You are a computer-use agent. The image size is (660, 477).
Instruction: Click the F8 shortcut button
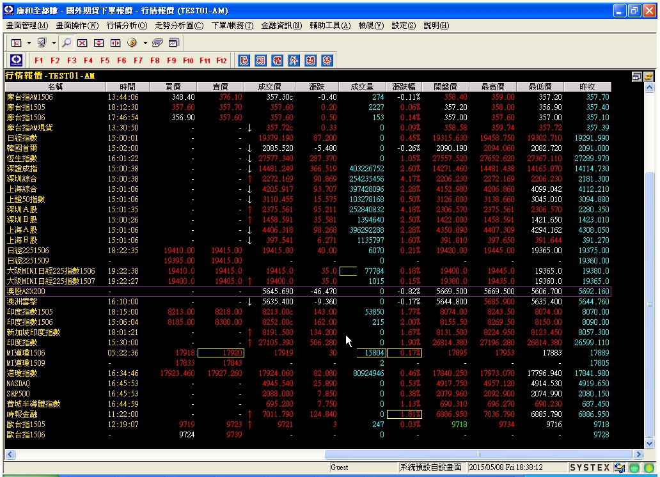155,61
